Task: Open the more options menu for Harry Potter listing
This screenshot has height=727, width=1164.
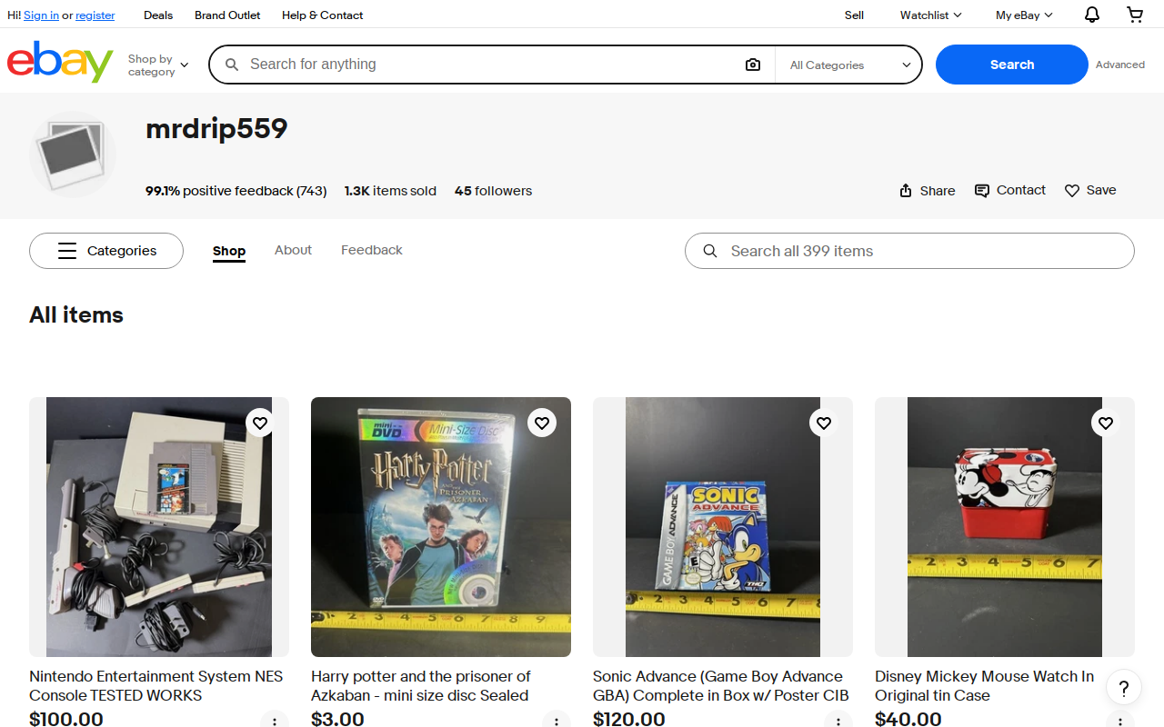Action: coord(557,720)
